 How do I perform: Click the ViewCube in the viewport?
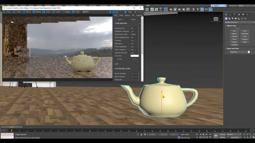[x=216, y=19]
